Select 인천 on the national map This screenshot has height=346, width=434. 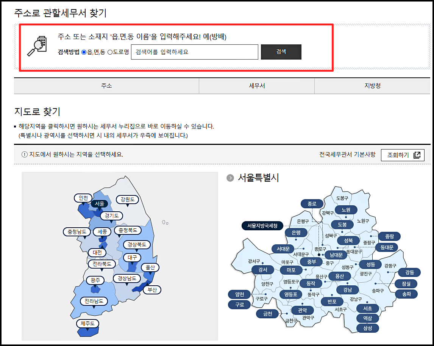click(x=83, y=198)
